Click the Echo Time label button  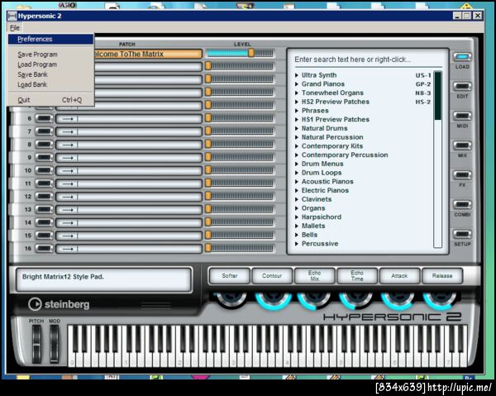pos(357,276)
